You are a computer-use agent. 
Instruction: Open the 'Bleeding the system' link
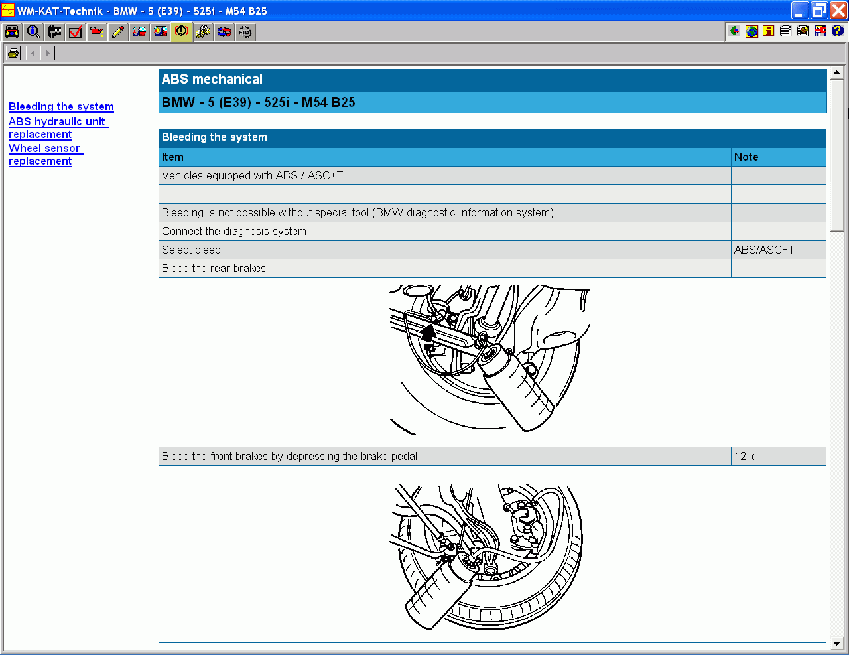click(x=61, y=106)
